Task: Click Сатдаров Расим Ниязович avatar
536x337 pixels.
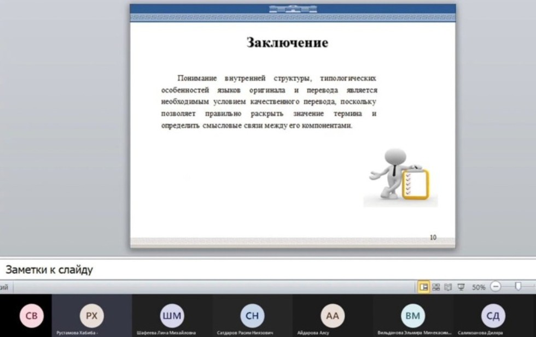Action: pyautogui.click(x=253, y=316)
